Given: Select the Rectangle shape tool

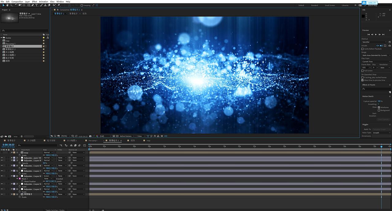Looking at the screenshot, I should coord(29,5).
